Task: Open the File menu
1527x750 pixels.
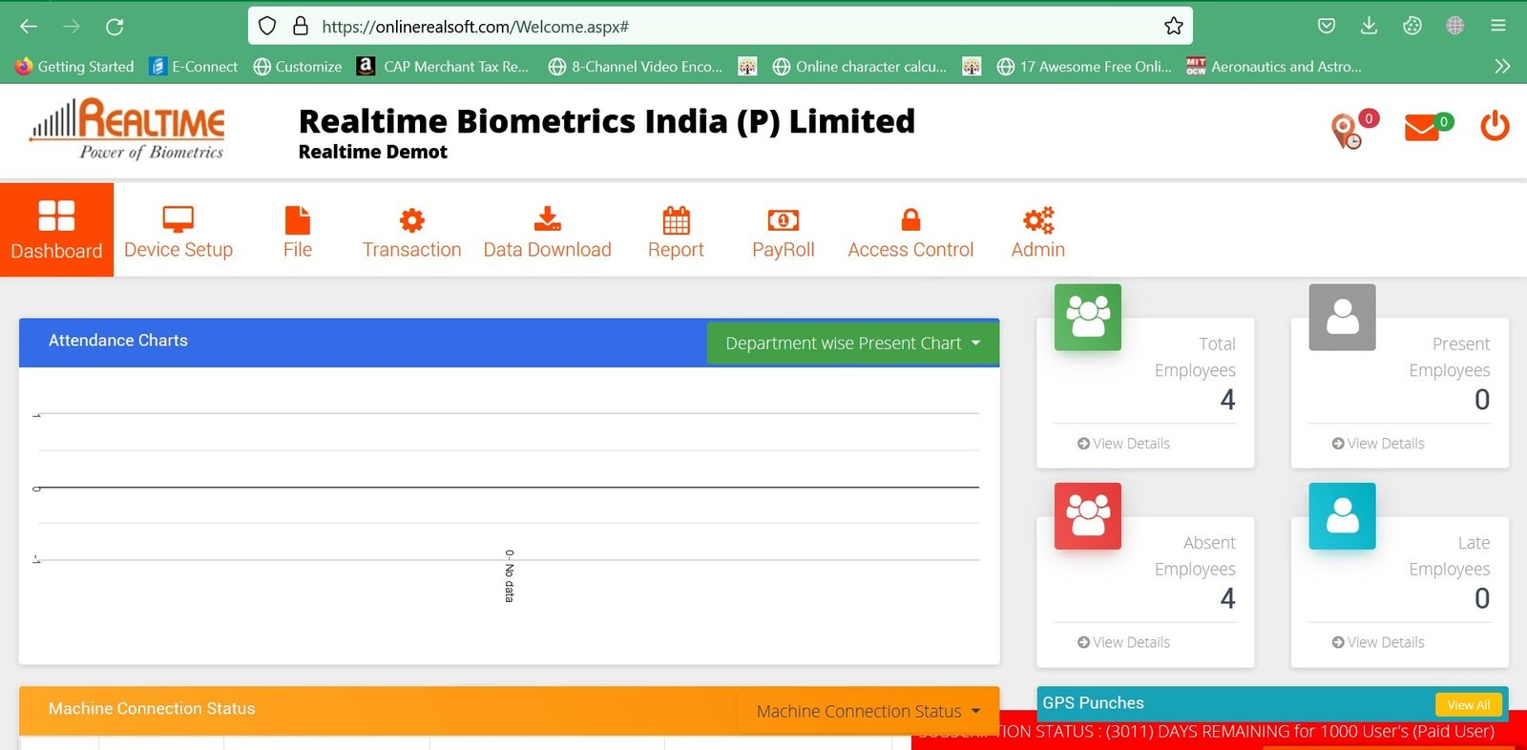Action: tap(298, 232)
